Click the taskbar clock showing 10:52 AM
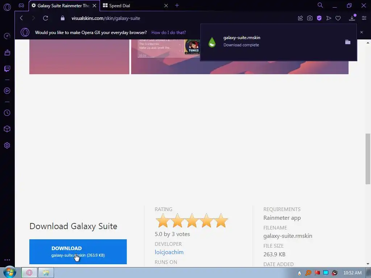The width and height of the screenshot is (371, 278). [352, 273]
